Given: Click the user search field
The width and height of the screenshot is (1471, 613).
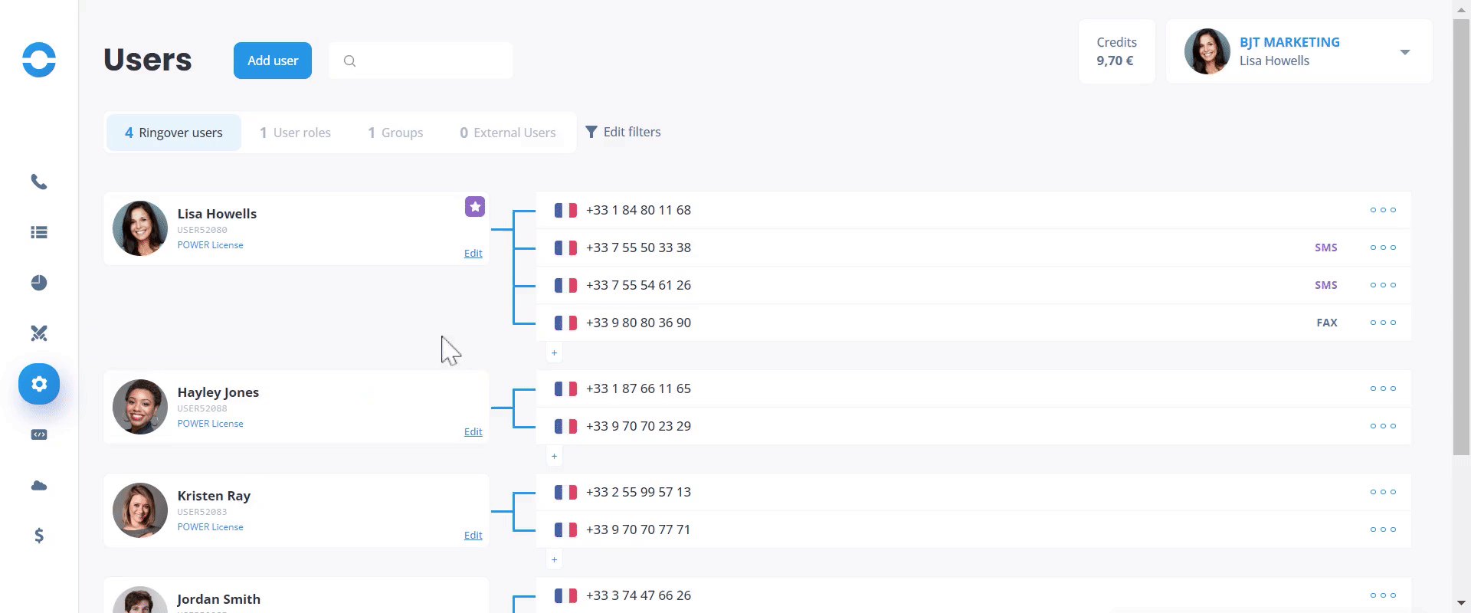Looking at the screenshot, I should 429,61.
